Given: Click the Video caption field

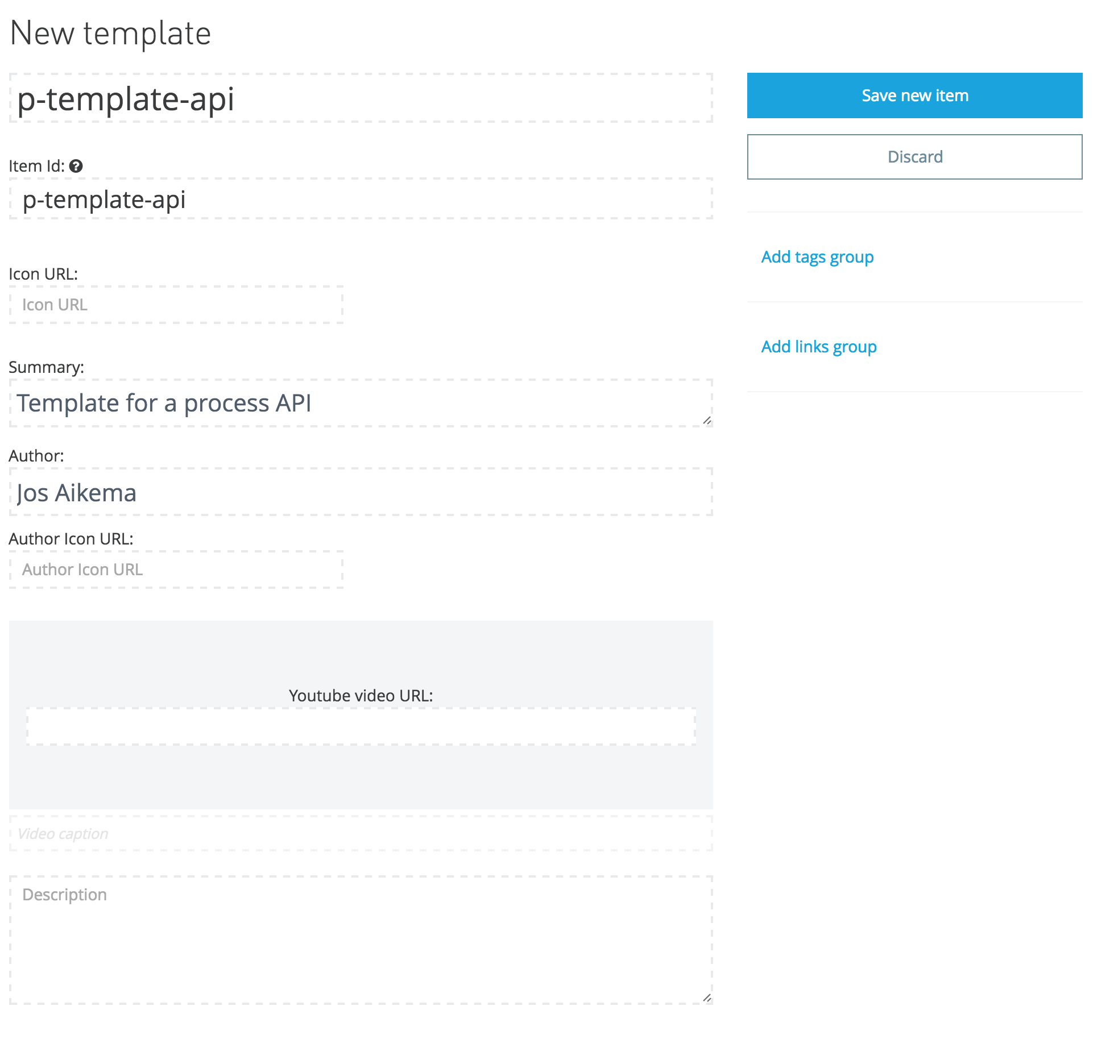Looking at the screenshot, I should [361, 834].
